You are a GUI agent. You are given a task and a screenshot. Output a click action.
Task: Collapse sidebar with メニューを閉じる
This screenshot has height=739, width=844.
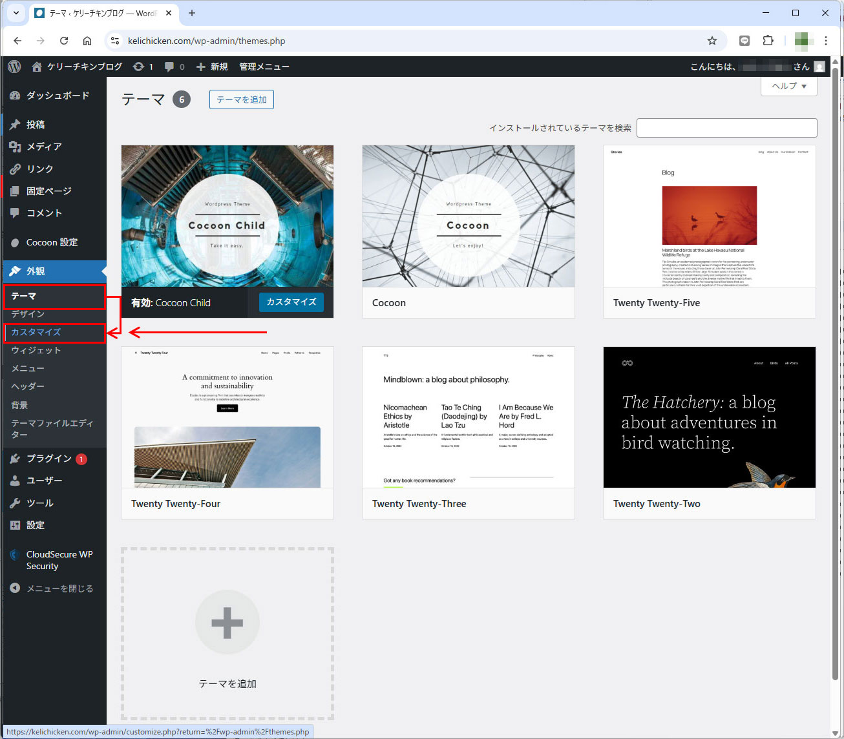(55, 588)
